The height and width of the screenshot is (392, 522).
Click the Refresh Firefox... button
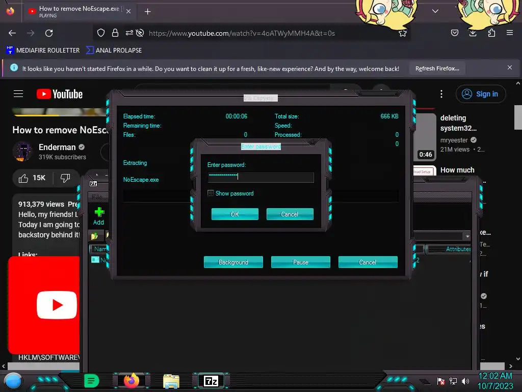[437, 68]
